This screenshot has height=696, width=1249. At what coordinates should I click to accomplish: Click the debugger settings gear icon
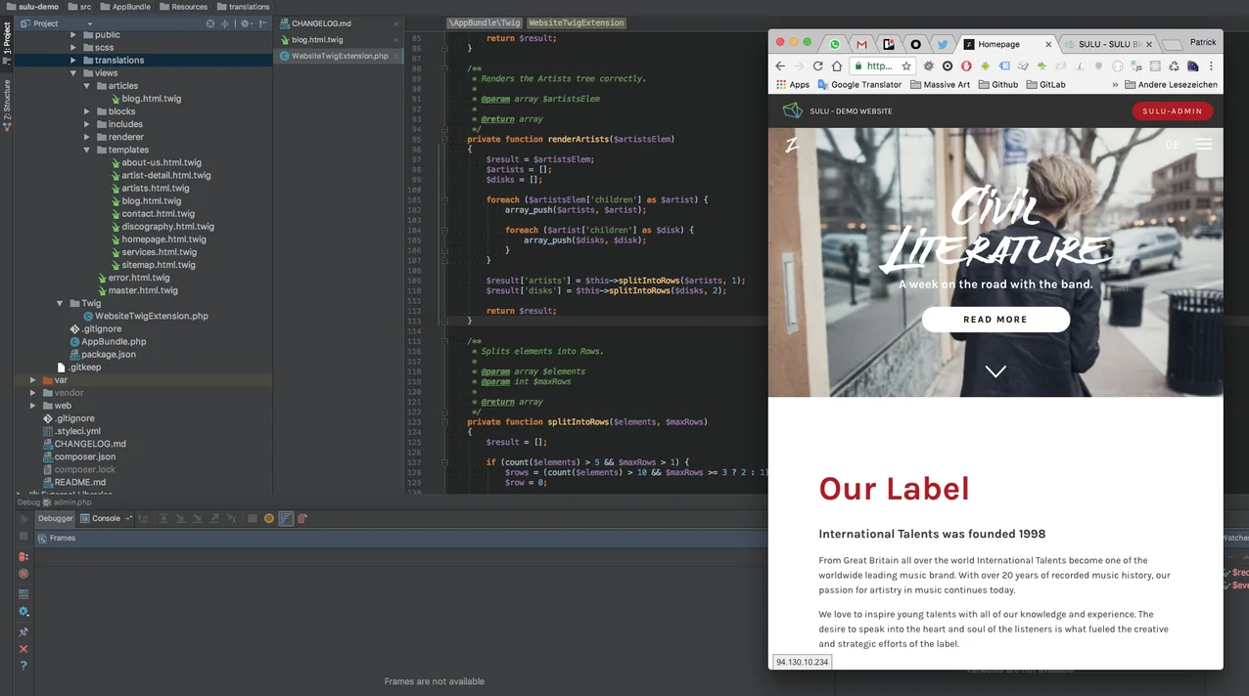click(23, 612)
